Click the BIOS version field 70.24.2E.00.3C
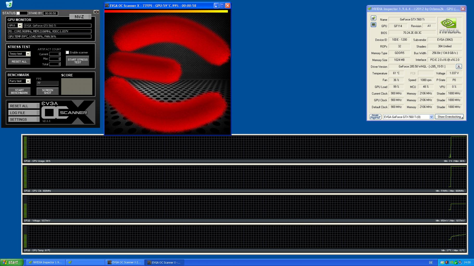474x266 pixels. coord(412,33)
